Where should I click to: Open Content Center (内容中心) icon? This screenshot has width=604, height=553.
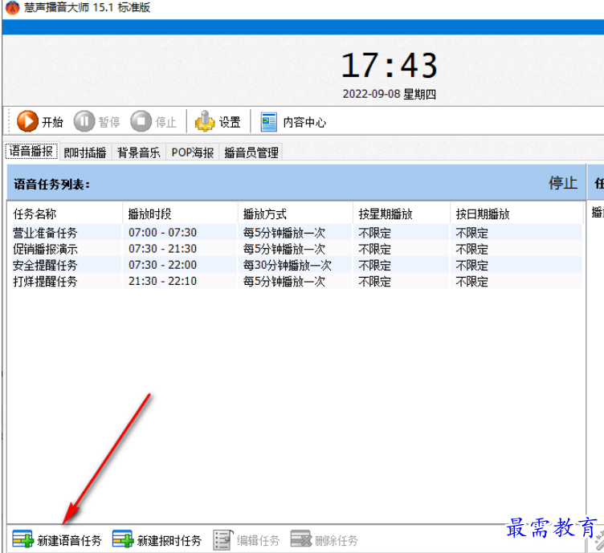[268, 122]
